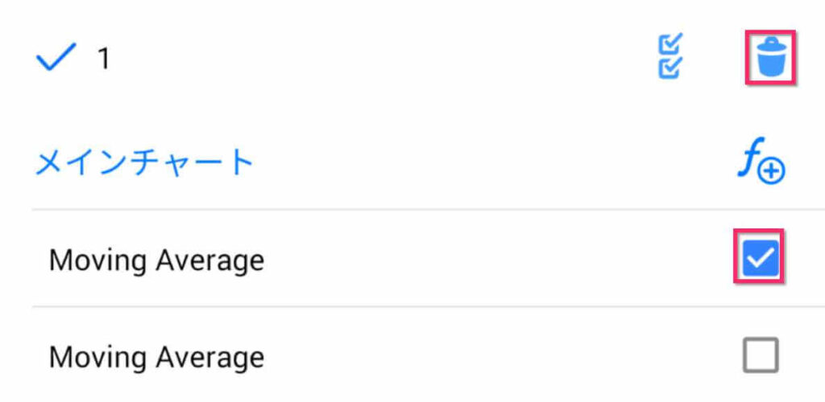This screenshot has width=825, height=402.
Task: Open the indicator list via function-plus icon
Action: tap(760, 164)
